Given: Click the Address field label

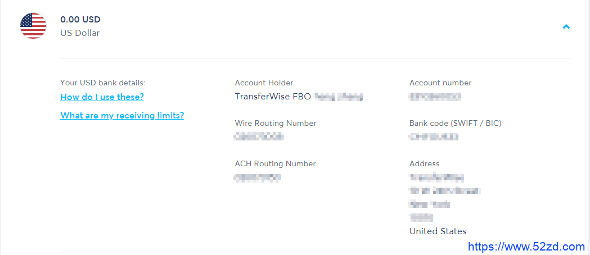Looking at the screenshot, I should coord(424,164).
